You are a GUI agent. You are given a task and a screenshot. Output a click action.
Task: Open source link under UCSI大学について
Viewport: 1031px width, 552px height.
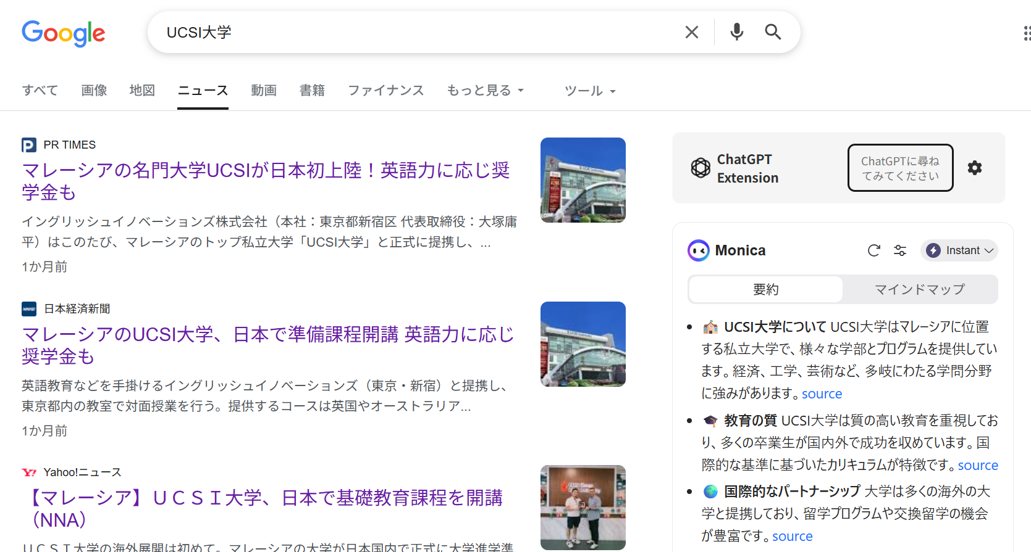822,393
